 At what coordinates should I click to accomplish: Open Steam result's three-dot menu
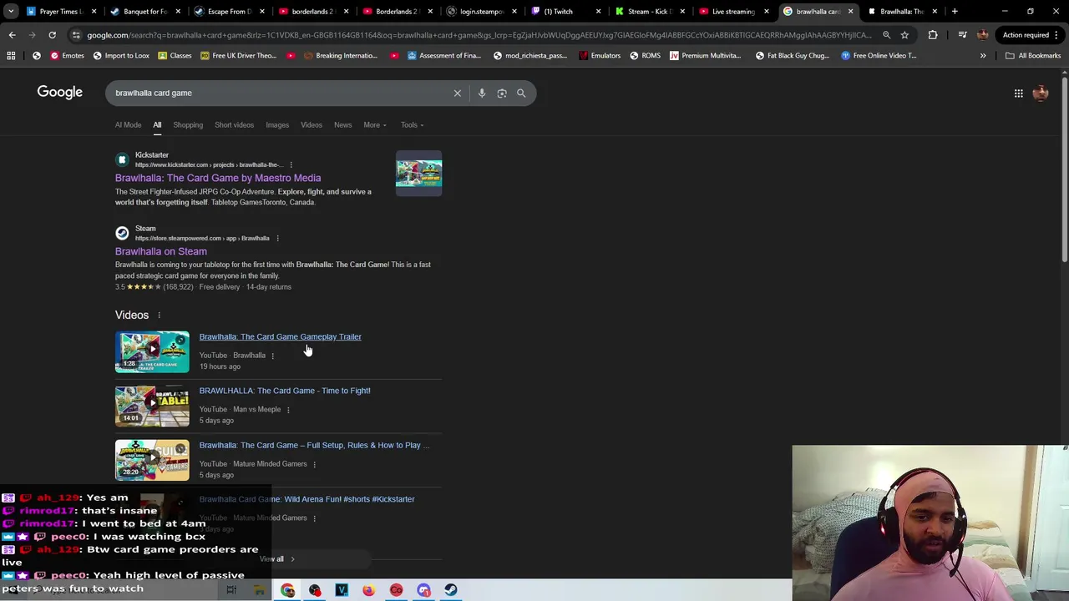[x=277, y=238]
